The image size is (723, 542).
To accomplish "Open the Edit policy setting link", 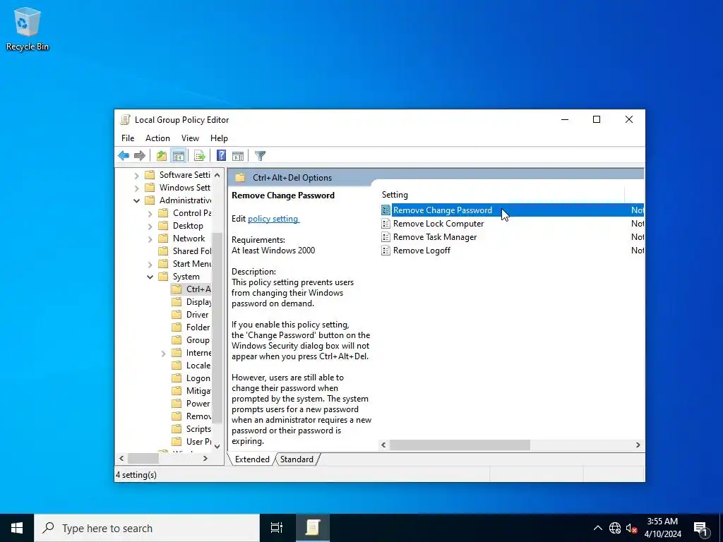I will pyautogui.click(x=273, y=219).
